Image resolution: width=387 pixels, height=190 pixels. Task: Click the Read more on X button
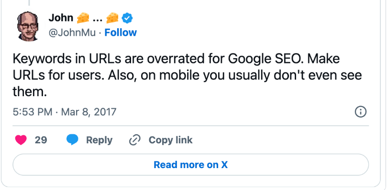point(191,165)
